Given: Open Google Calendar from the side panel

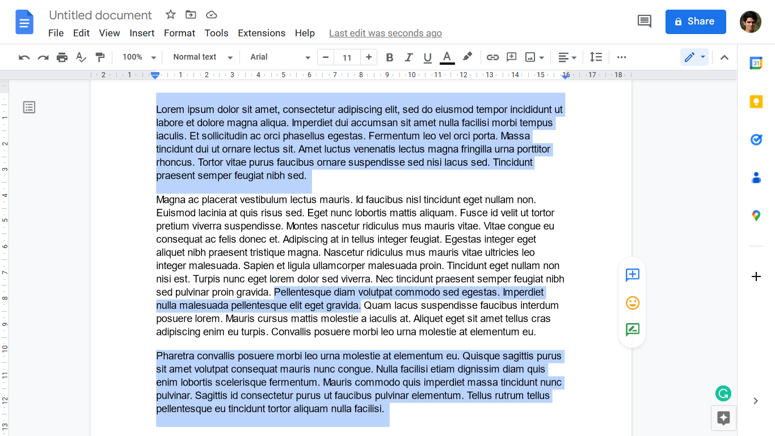Looking at the screenshot, I should click(756, 63).
